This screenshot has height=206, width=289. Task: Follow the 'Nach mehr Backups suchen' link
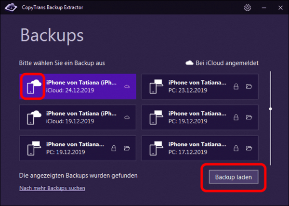click(x=52, y=188)
